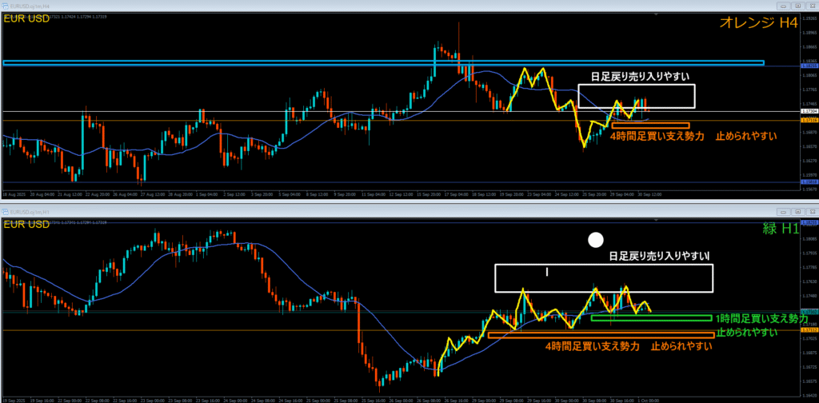
Task: Click the 1.18085 price on H1 axis
Action: pyautogui.click(x=808, y=240)
